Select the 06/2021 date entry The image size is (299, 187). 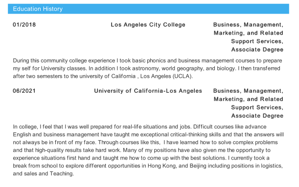pos(24,91)
